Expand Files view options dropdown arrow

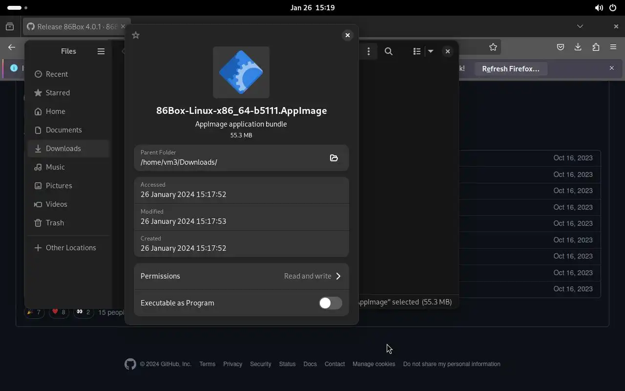tap(431, 51)
